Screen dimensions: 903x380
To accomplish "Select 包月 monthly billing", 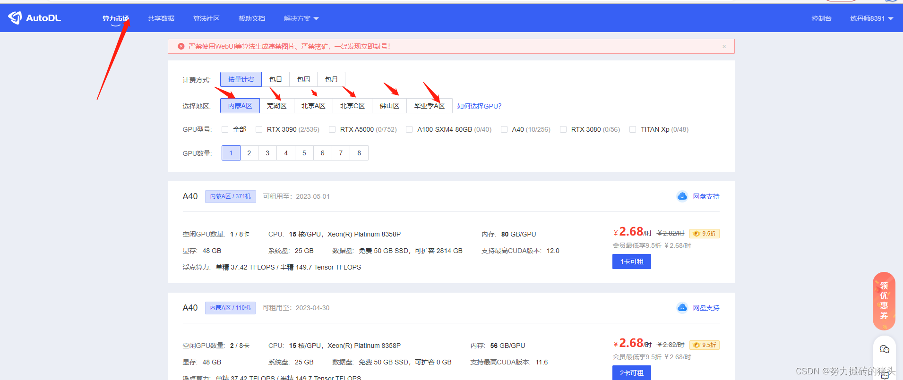I will [331, 79].
